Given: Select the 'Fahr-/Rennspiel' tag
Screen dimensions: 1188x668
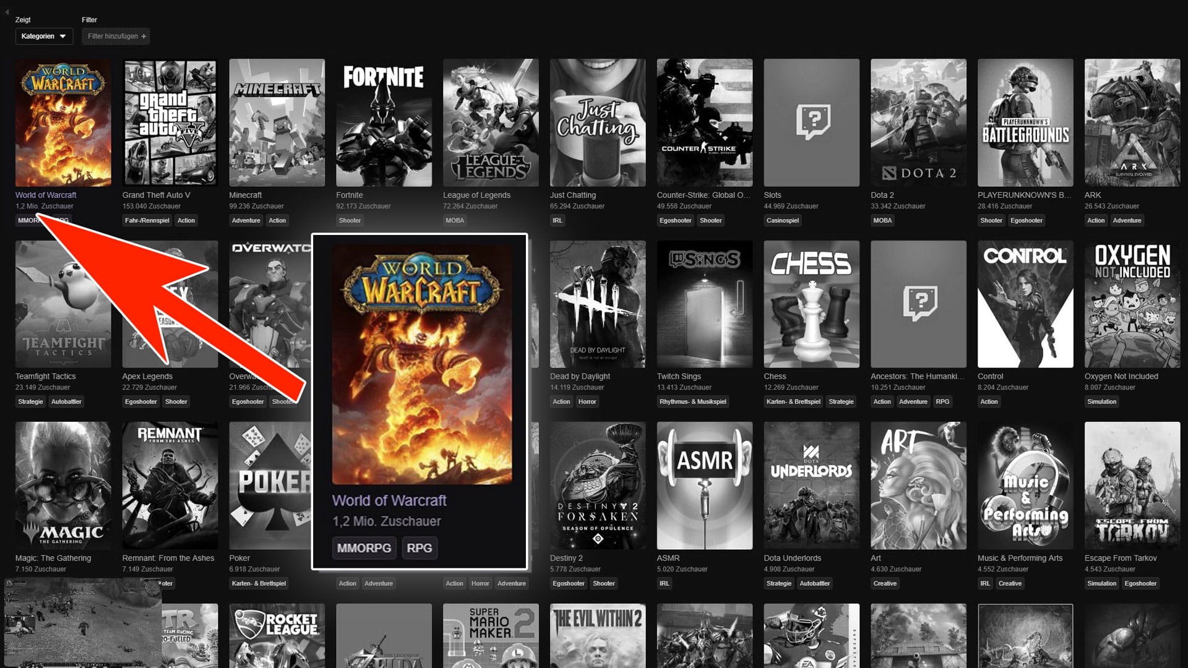Looking at the screenshot, I should click(x=147, y=220).
